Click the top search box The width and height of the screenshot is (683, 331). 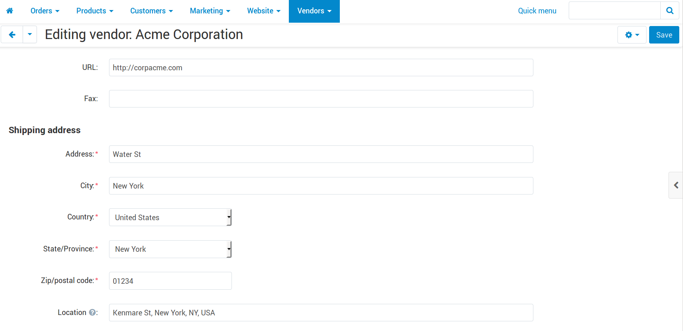coord(615,10)
